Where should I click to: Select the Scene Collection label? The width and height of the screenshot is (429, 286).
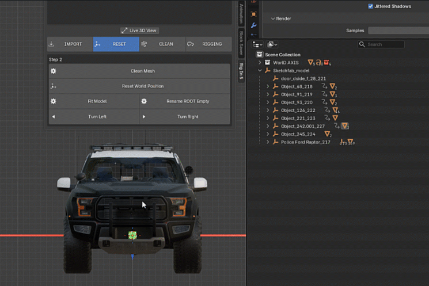click(x=283, y=55)
